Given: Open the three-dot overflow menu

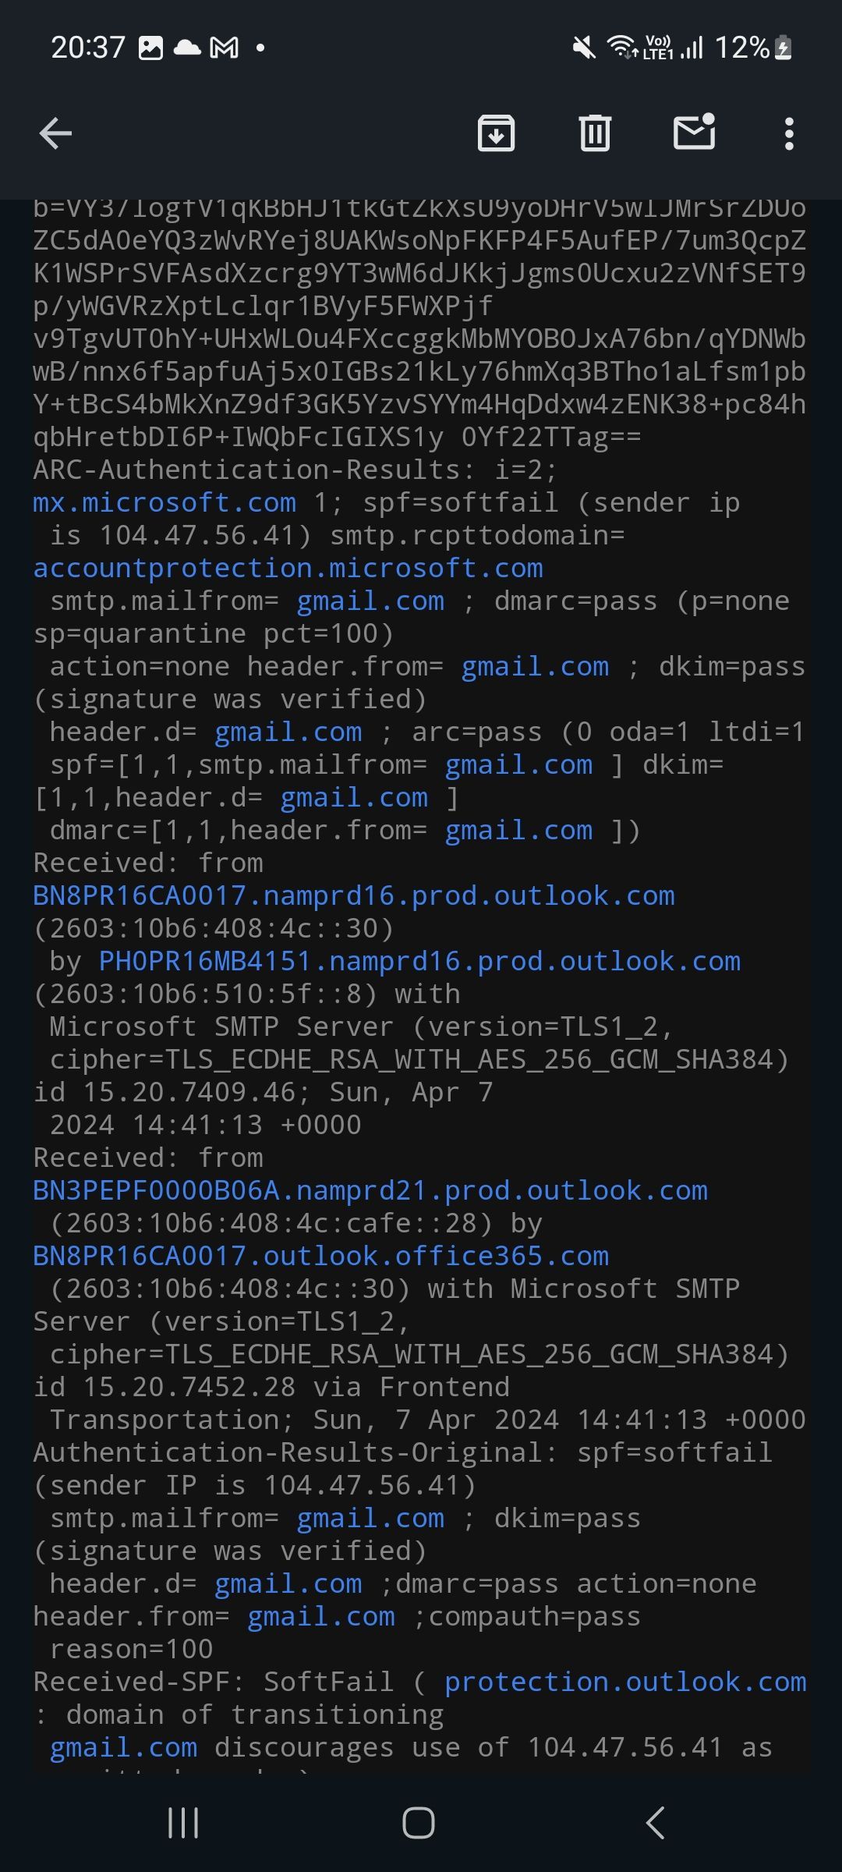Looking at the screenshot, I should tap(789, 133).
